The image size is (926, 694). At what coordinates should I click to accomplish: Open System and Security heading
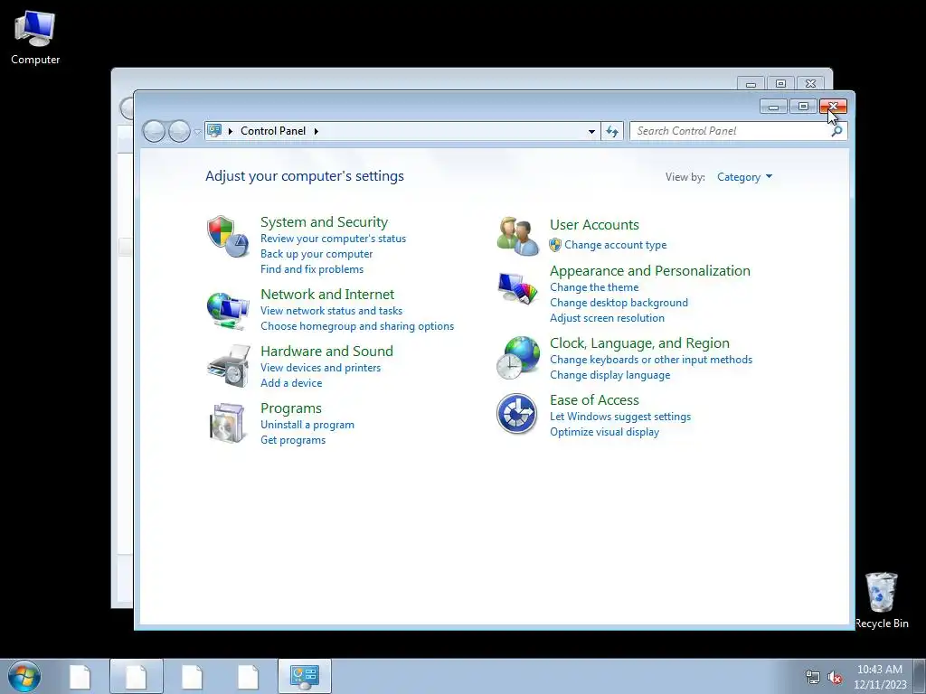[x=325, y=222]
